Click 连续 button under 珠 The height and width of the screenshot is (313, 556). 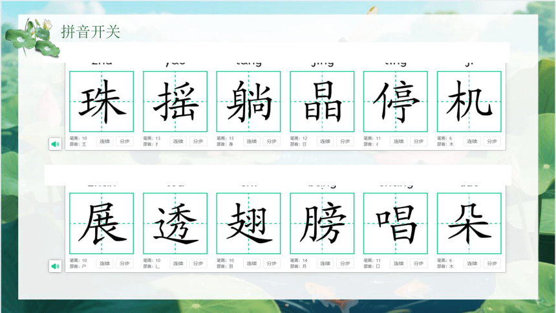click(105, 141)
